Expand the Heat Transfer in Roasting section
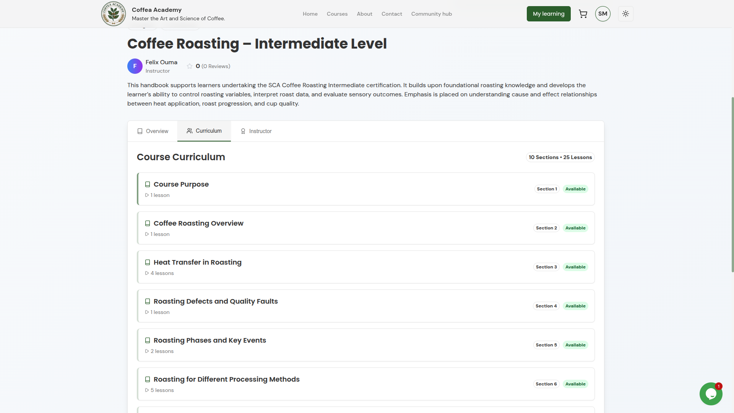The height and width of the screenshot is (413, 734). point(366,267)
